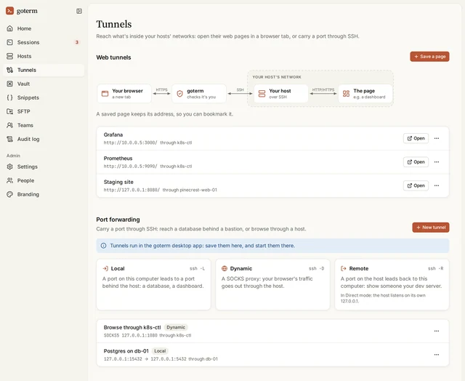Viewport: 465px width, 381px height.
Task: Collapse the sidebar panel icon
Action: coord(79,11)
